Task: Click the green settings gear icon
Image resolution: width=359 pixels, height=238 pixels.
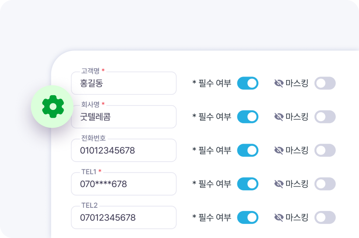Action: (x=53, y=106)
